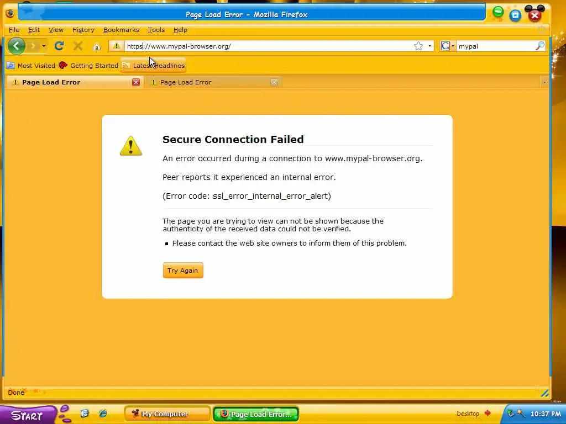
Task: Click the 10:37 PM clock
Action: point(546,414)
